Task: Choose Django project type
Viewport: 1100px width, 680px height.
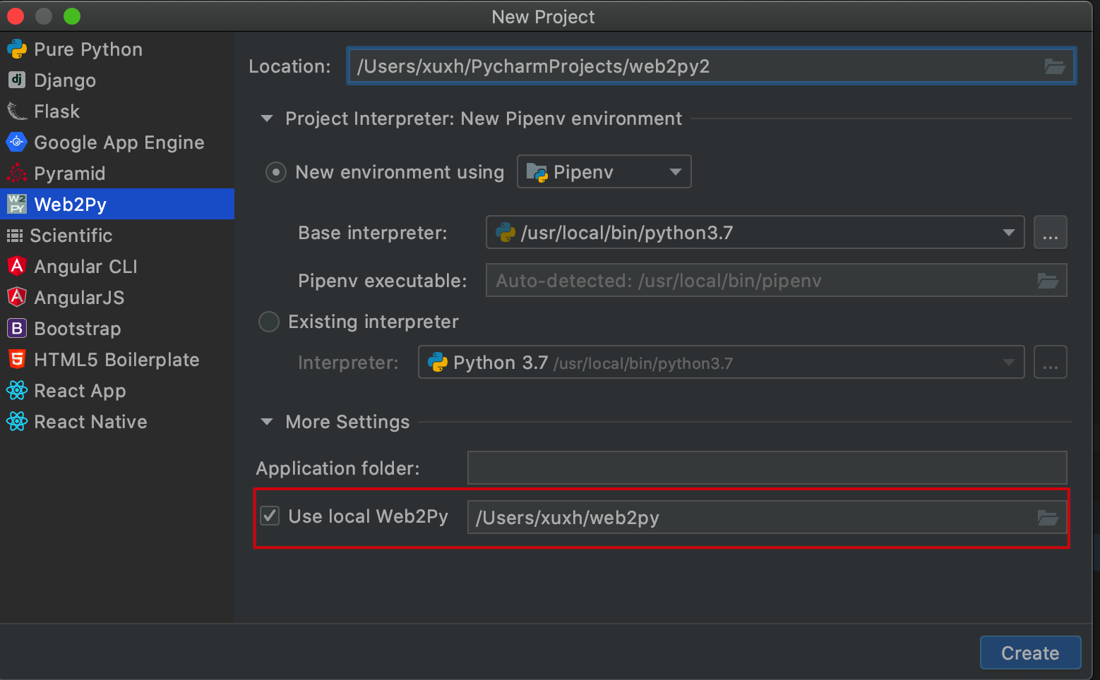Action: tap(117, 80)
